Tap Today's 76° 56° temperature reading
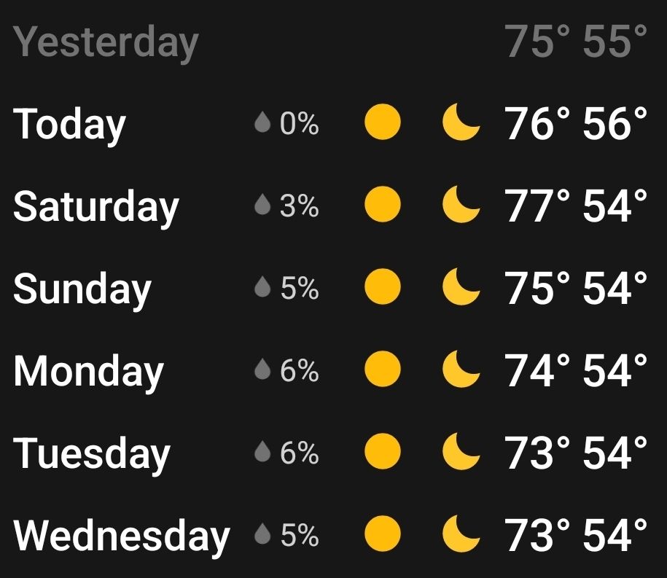667x578 pixels. [576, 123]
